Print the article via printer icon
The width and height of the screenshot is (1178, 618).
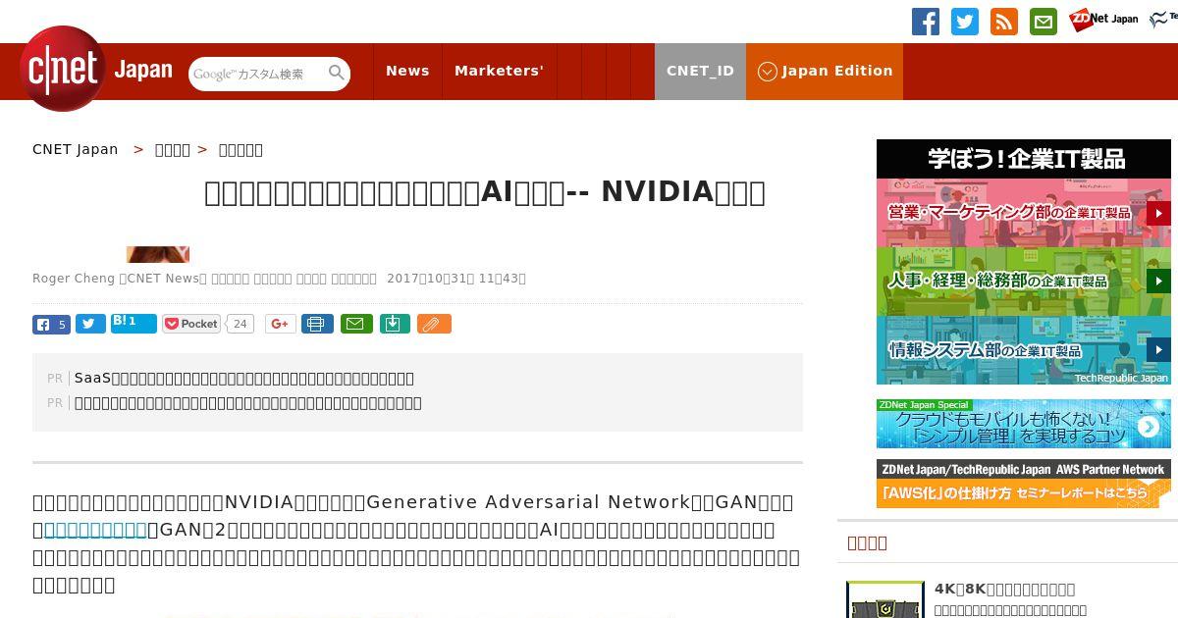pyautogui.click(x=317, y=324)
